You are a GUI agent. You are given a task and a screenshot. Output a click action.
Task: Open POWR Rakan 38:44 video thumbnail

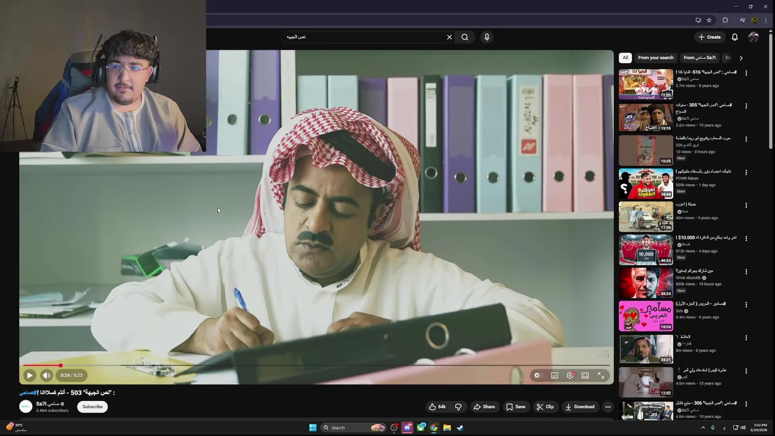645,183
